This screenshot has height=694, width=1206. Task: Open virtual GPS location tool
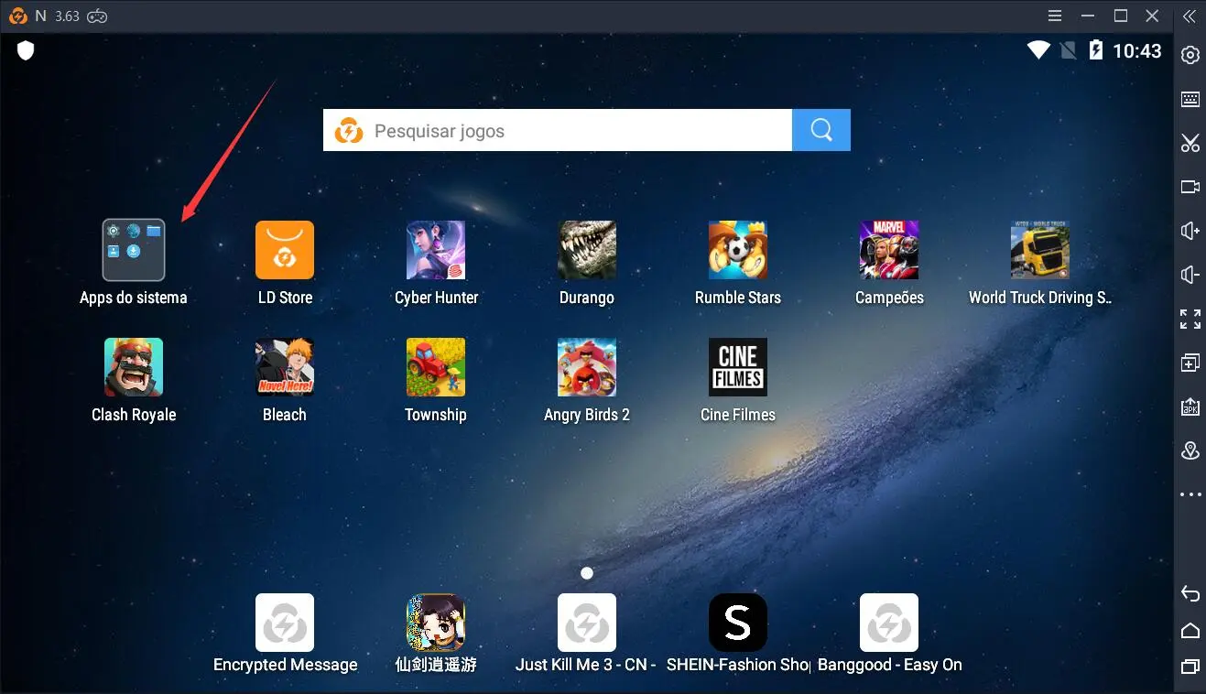coord(1190,450)
